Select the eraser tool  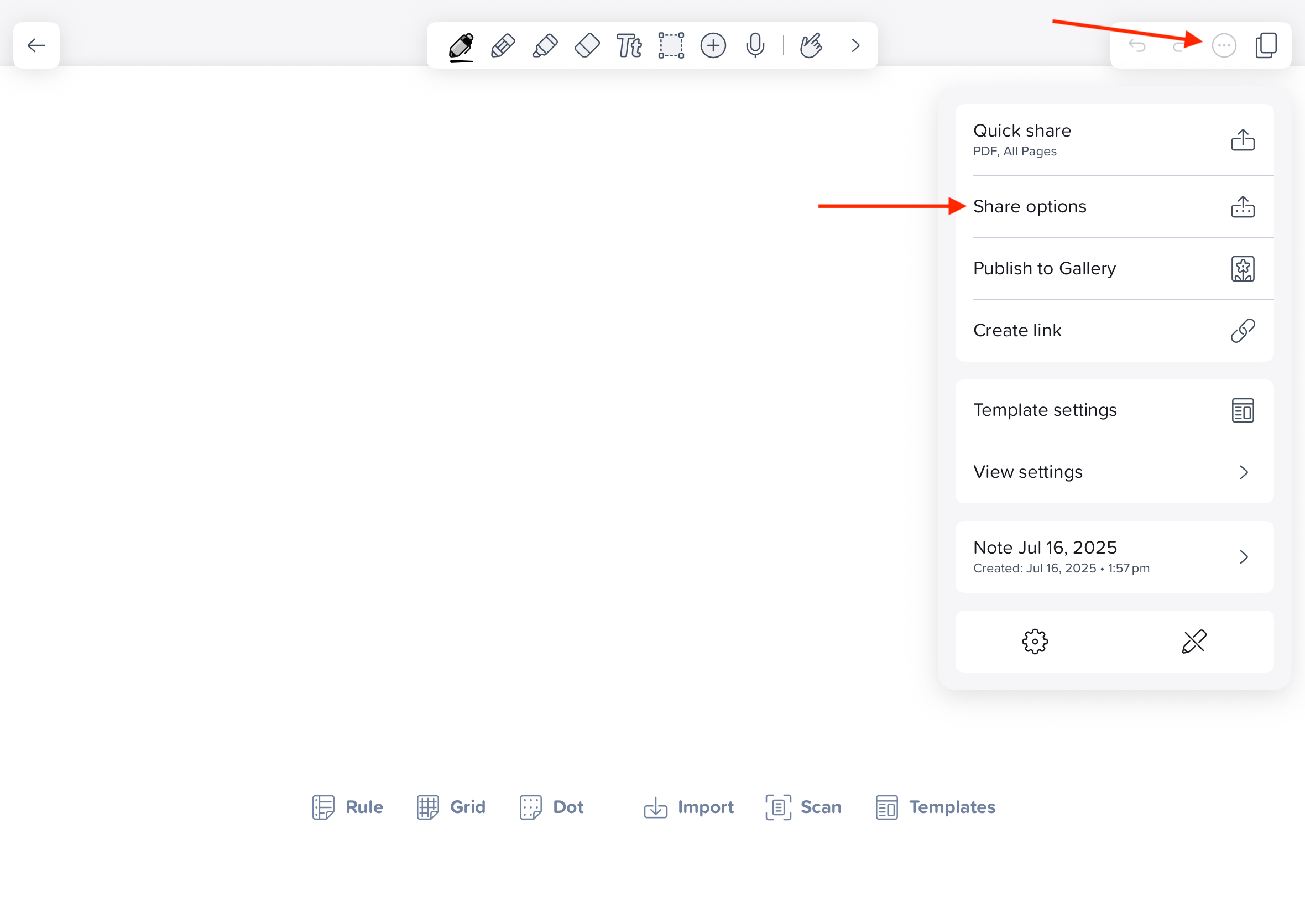(x=587, y=45)
